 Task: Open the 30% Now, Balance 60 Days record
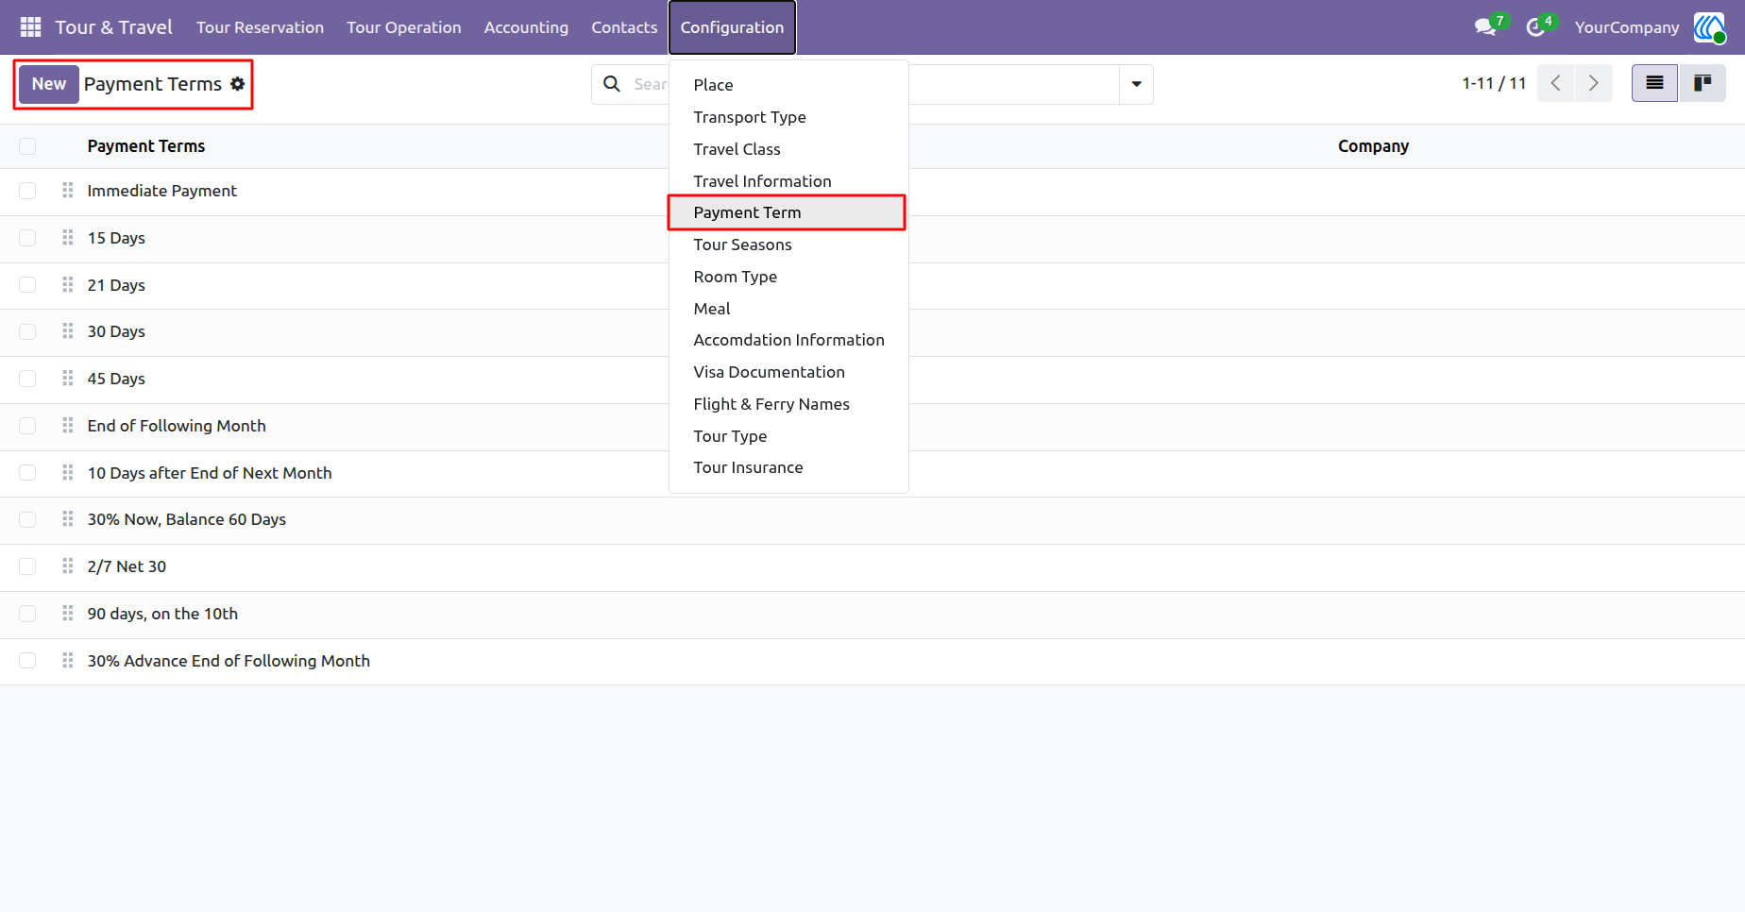tap(187, 519)
